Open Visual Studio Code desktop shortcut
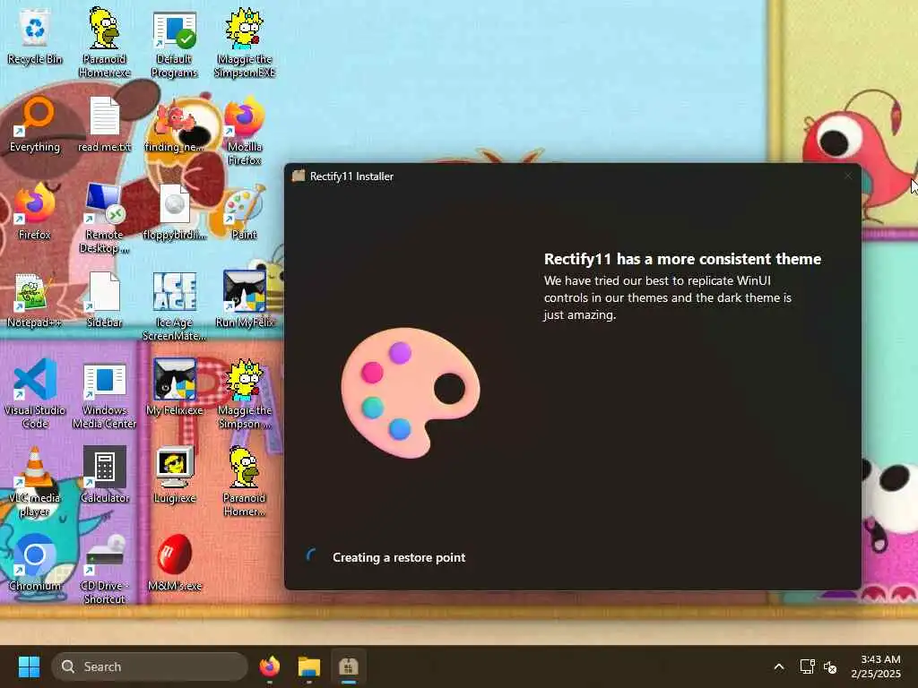Screen dimensions: 918x688 pos(35,393)
